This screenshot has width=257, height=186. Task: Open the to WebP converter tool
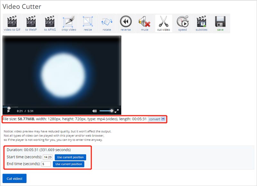31,23
